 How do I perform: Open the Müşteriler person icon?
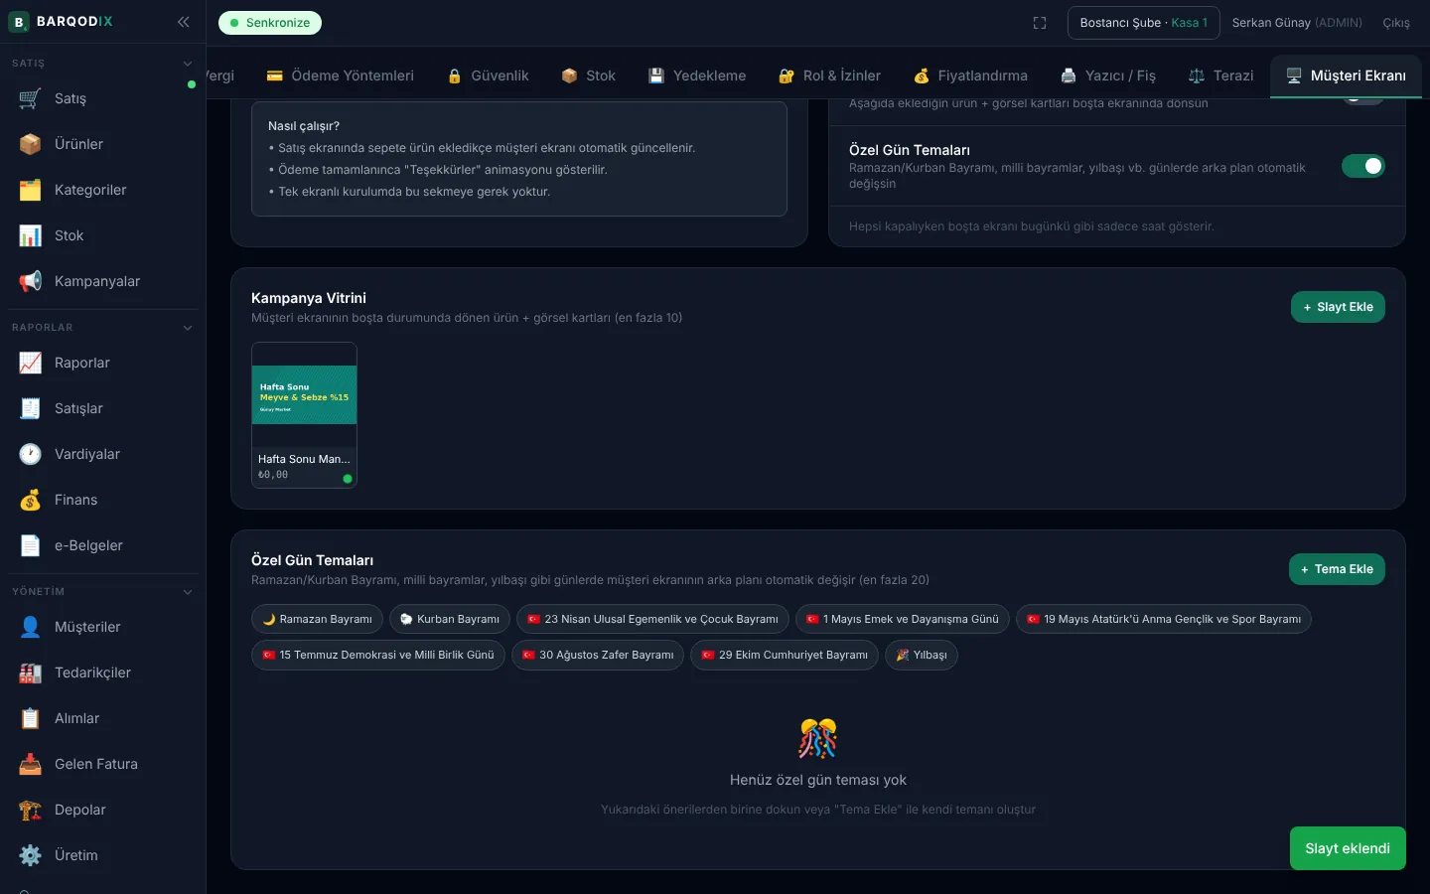[31, 627]
